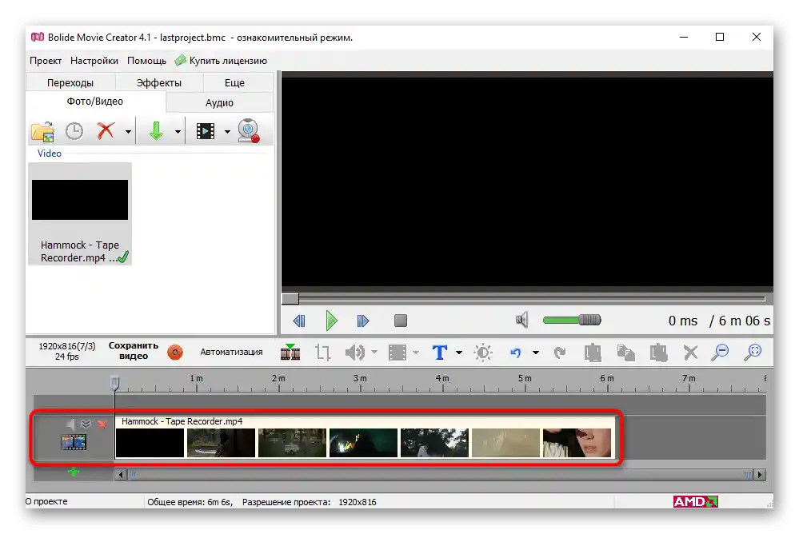Click the Автоматизация button

(231, 352)
